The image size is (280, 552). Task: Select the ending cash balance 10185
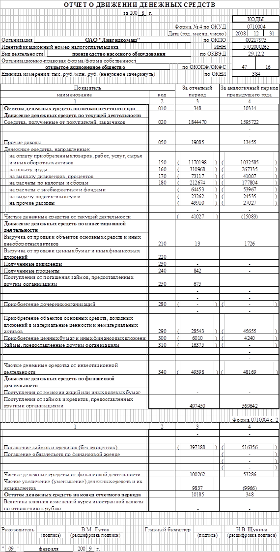(197, 494)
